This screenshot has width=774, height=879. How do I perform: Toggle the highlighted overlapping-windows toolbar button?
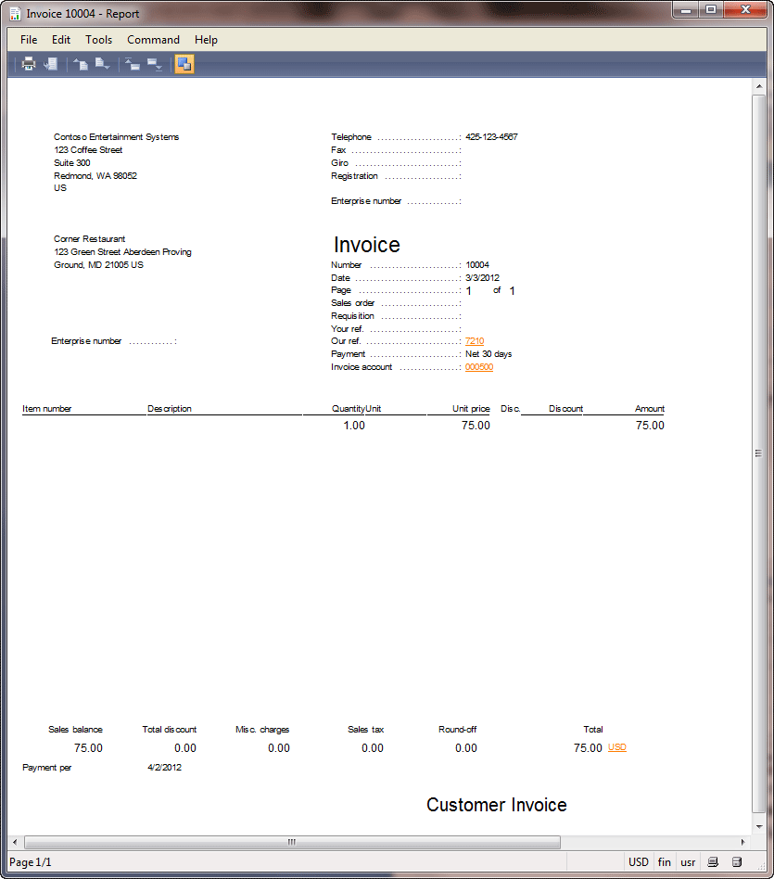(x=184, y=64)
